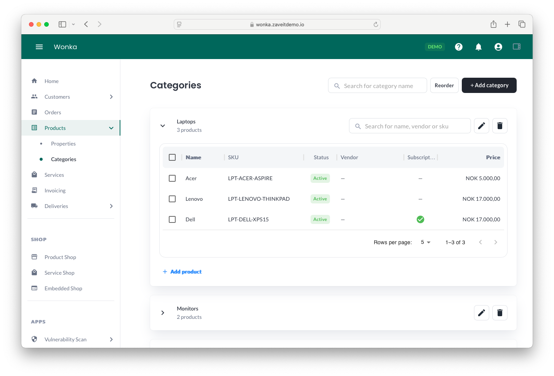Focus the name, vendor or sku search

[x=410, y=126]
